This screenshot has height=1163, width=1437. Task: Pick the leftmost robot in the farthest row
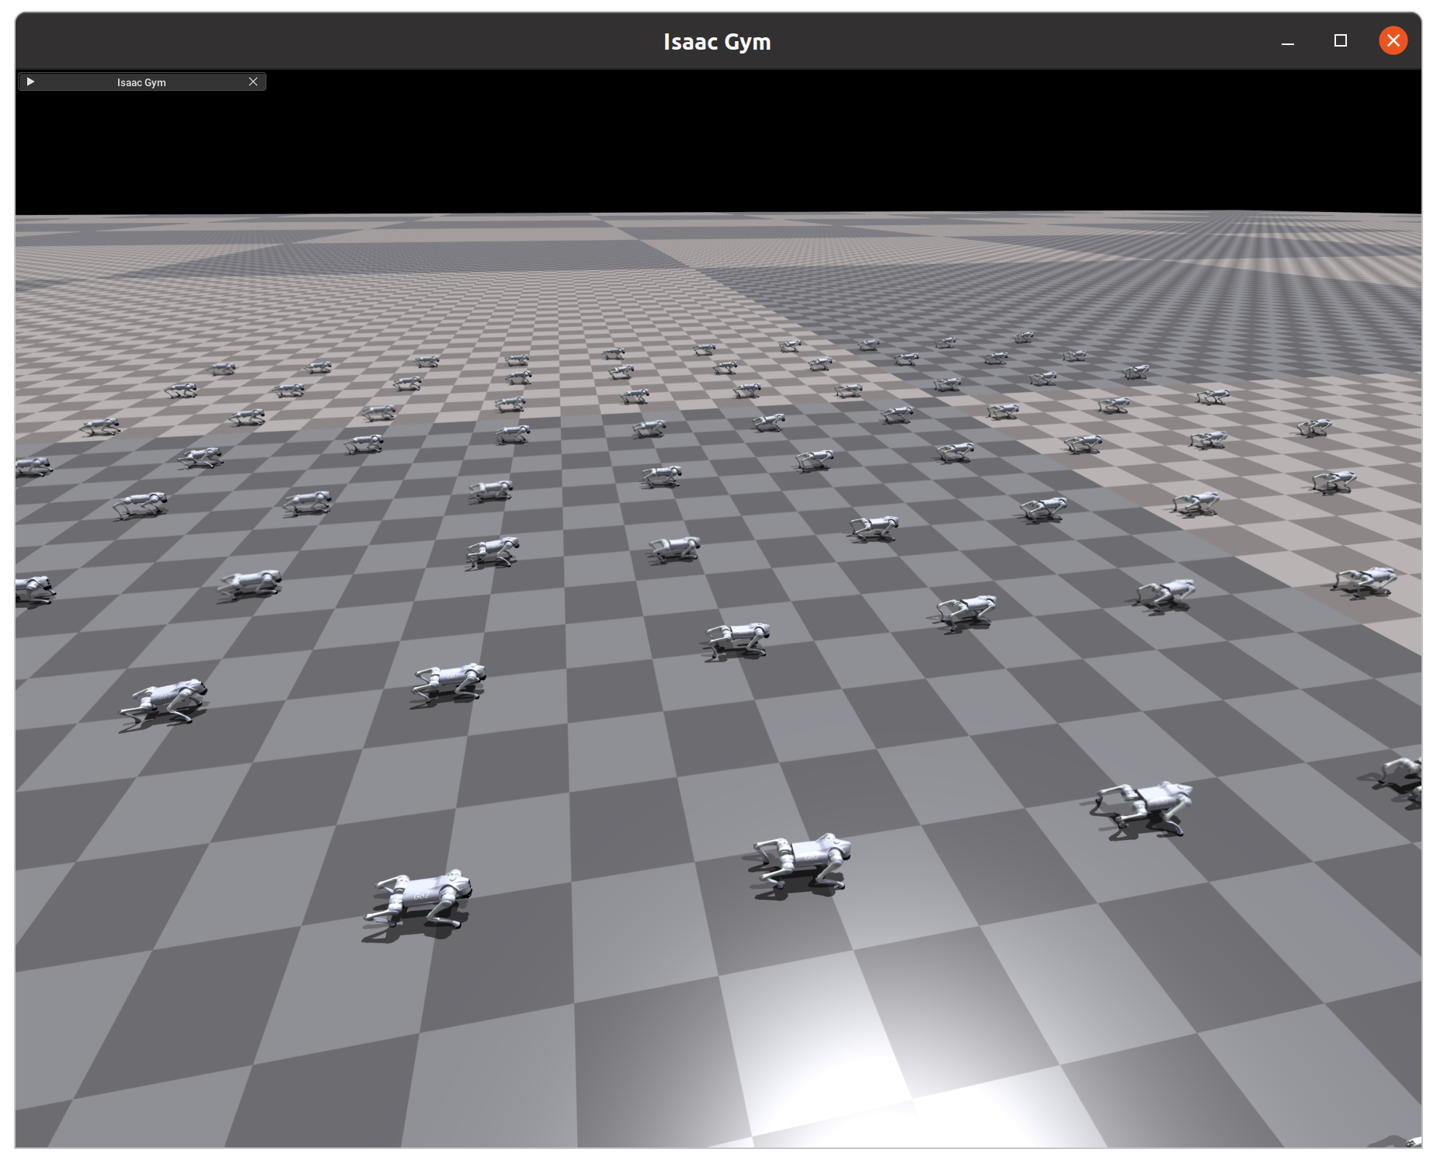point(223,369)
